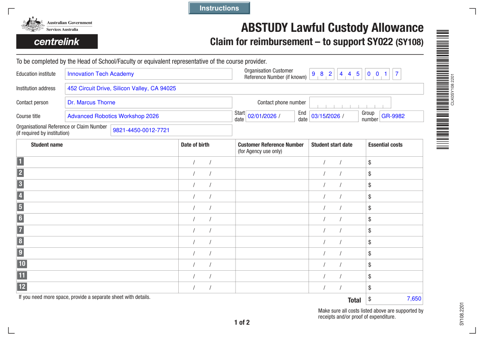Click Date of birth field in row 10

pos(207,265)
